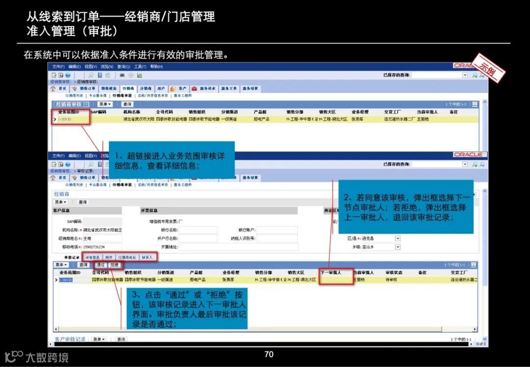
Task: Open the 菜单 dropdown in the 经销商 form applet
Action: click(x=60, y=202)
